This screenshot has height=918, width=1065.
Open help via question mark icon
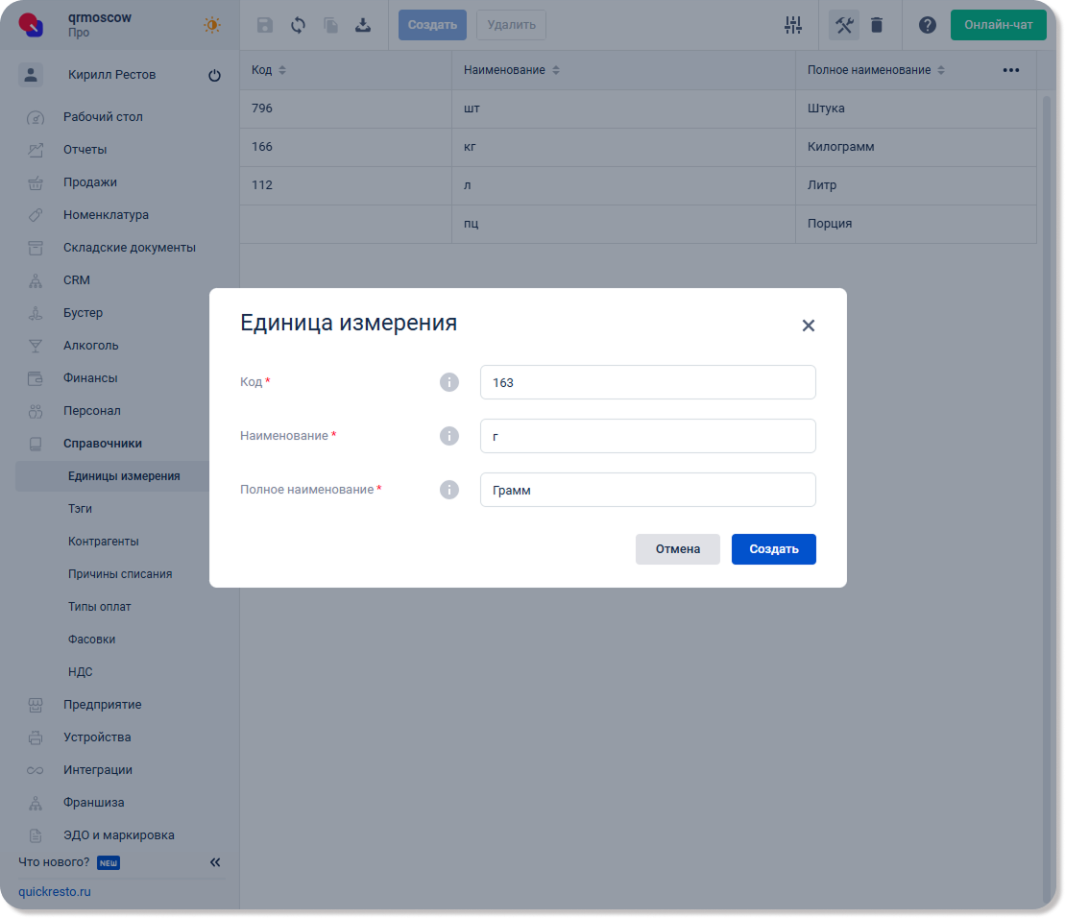pos(927,25)
